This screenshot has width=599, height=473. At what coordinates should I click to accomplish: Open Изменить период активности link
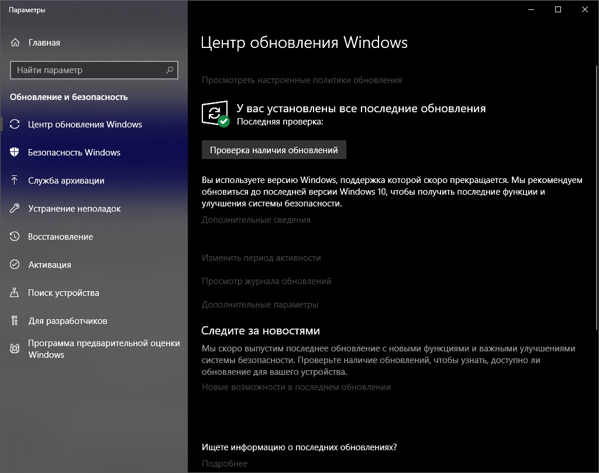pos(261,258)
